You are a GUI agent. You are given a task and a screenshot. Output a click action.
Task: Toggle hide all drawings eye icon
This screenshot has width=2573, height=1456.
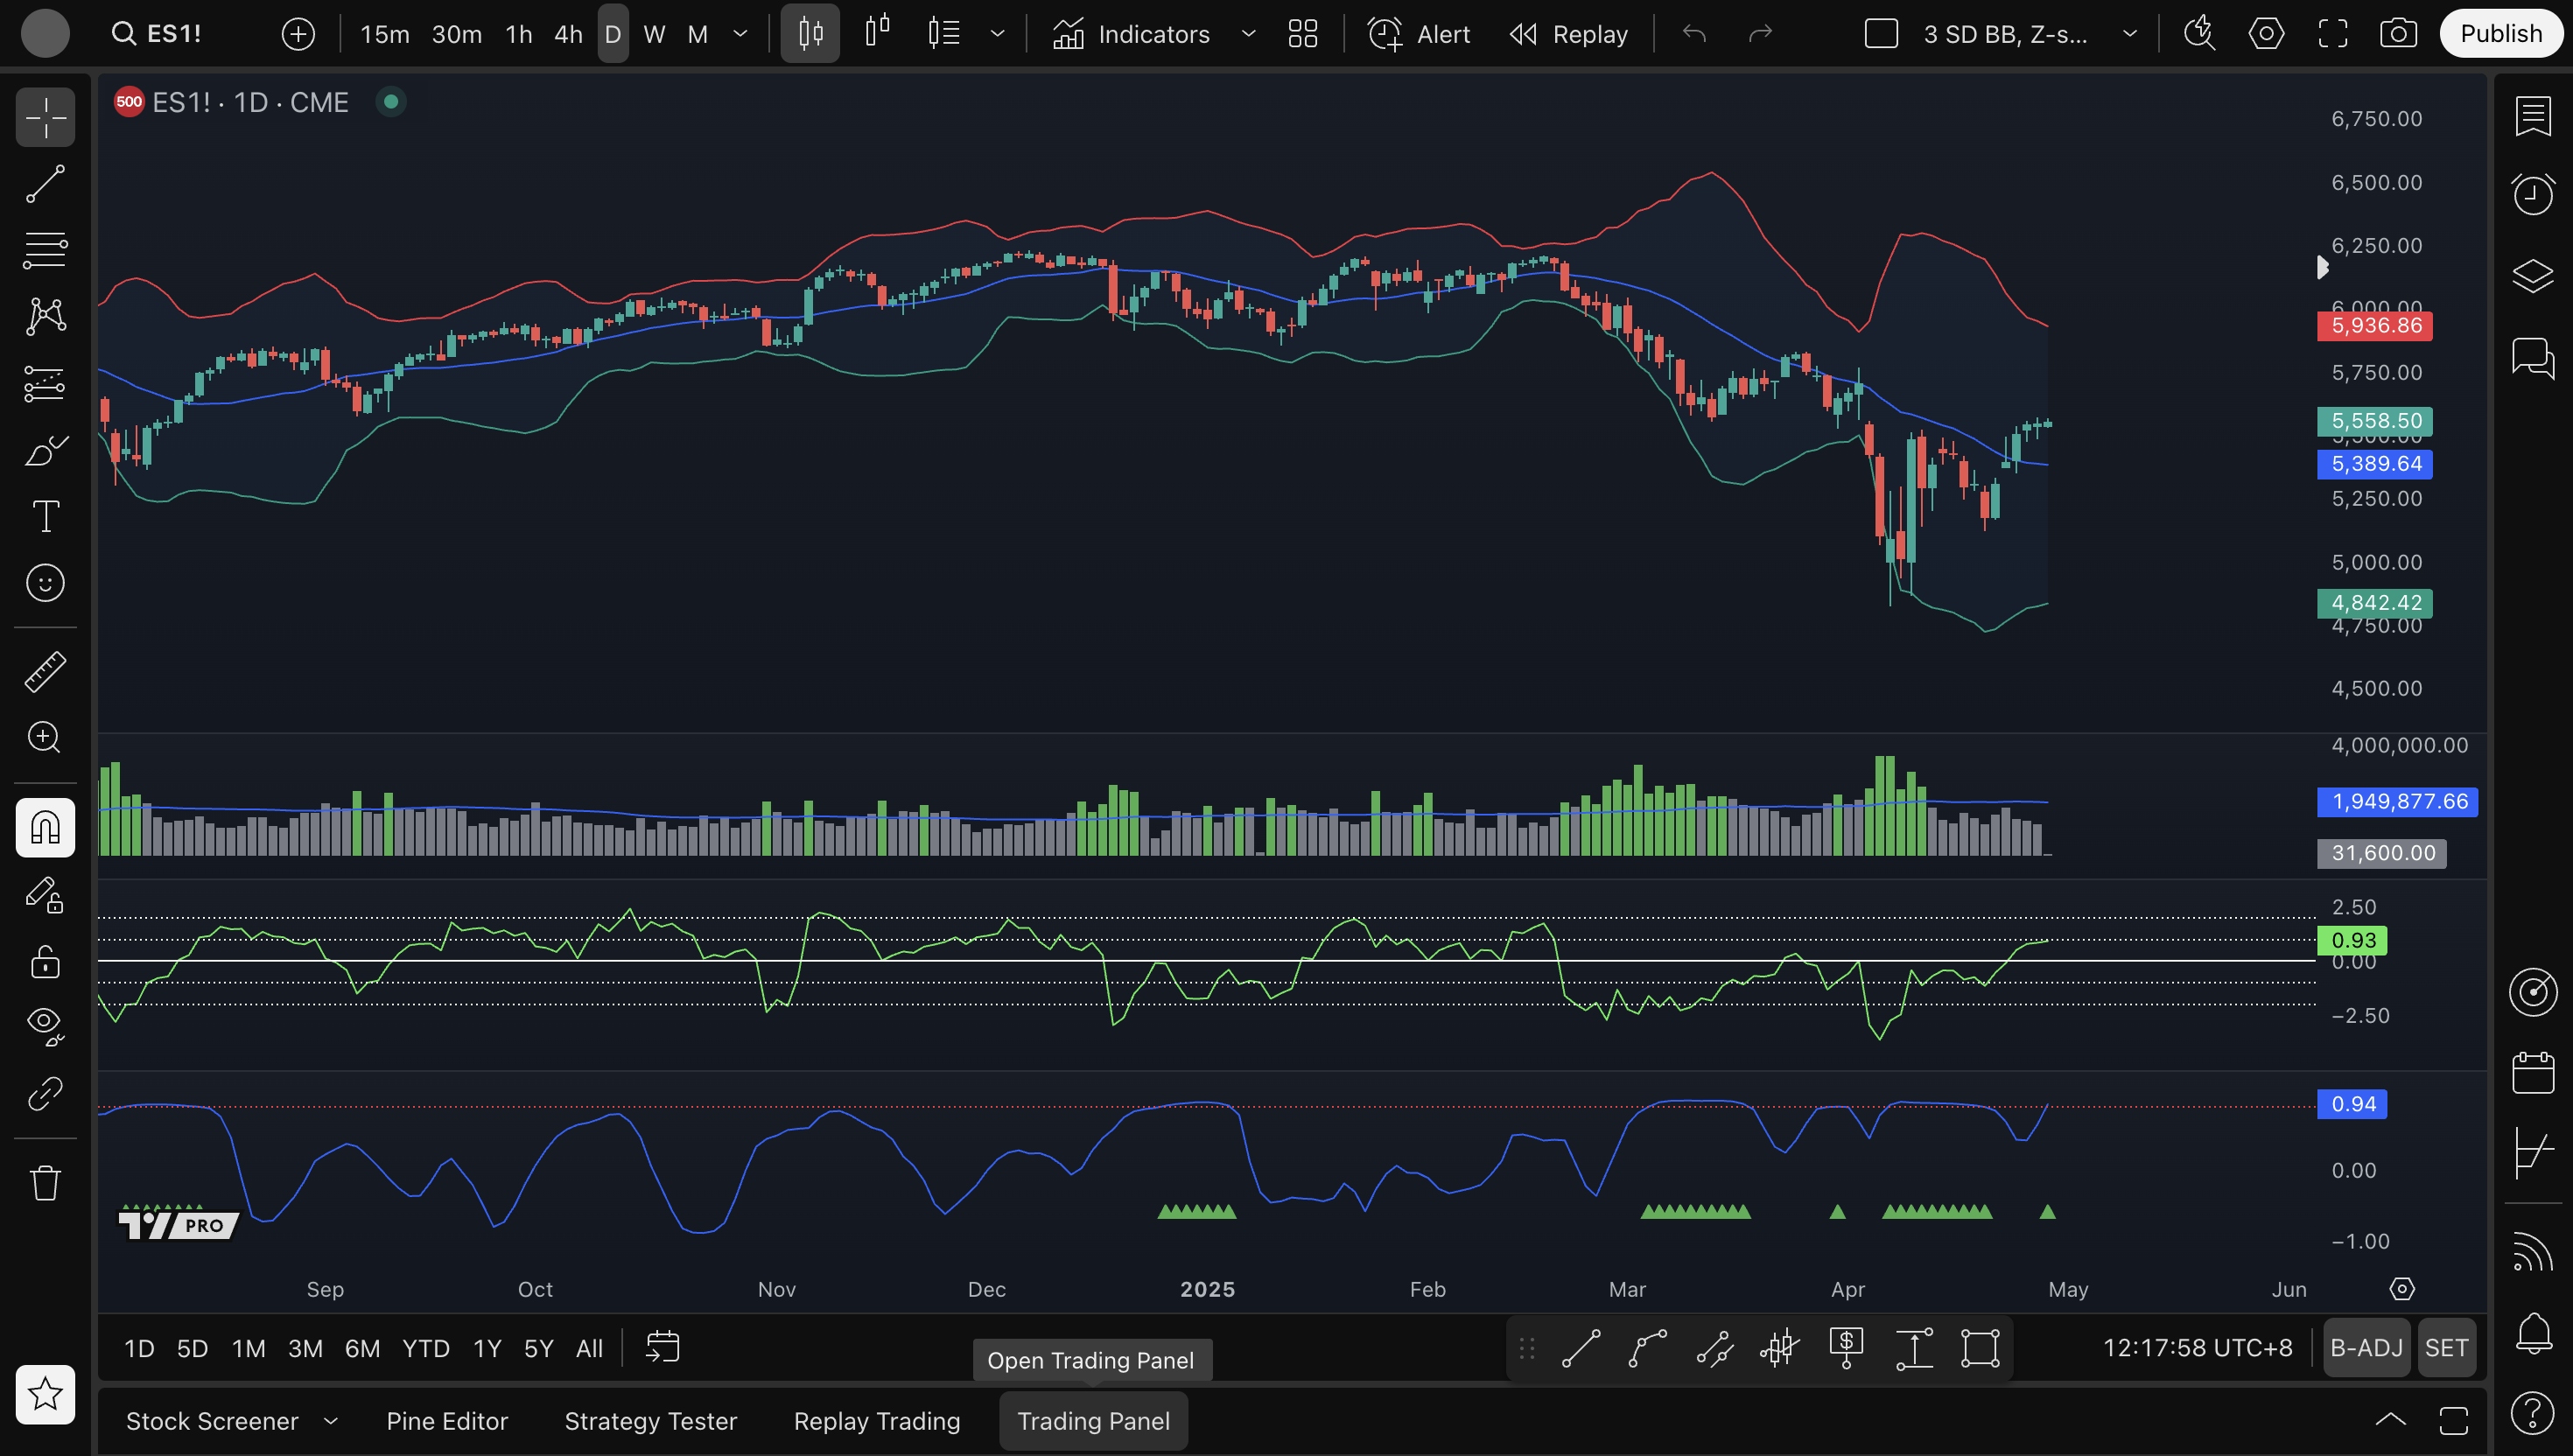click(x=45, y=1024)
